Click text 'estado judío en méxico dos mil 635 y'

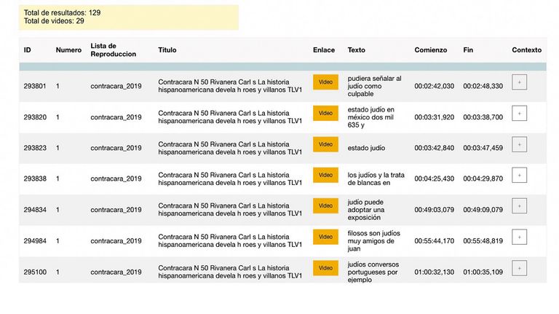coord(370,117)
